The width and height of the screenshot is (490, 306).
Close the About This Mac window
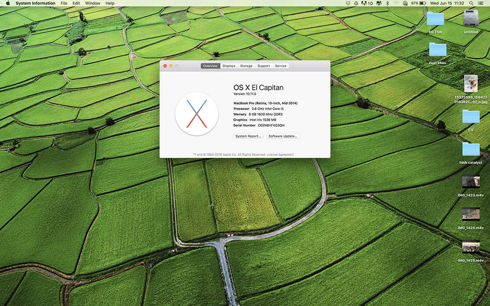pyautogui.click(x=165, y=66)
